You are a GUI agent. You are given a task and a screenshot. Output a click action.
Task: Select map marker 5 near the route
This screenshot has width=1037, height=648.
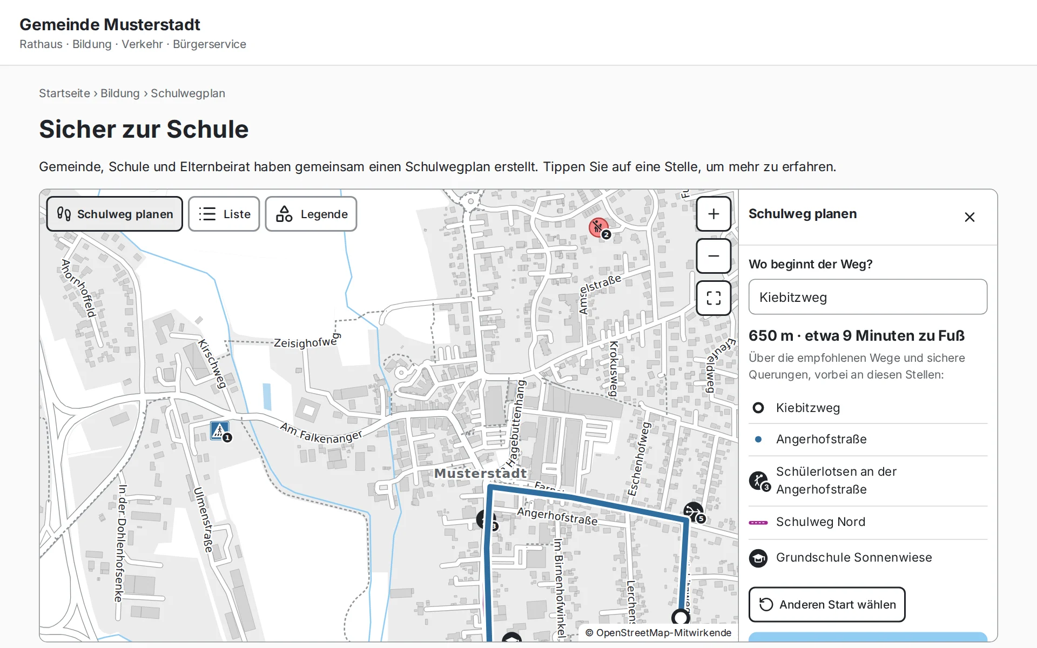pyautogui.click(x=694, y=512)
